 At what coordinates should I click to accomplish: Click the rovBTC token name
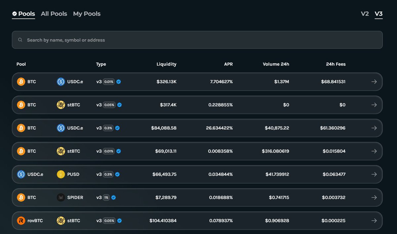click(x=35, y=220)
